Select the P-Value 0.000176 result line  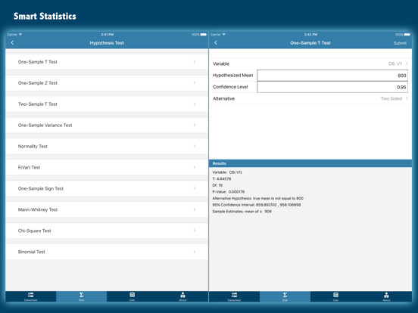pos(229,191)
